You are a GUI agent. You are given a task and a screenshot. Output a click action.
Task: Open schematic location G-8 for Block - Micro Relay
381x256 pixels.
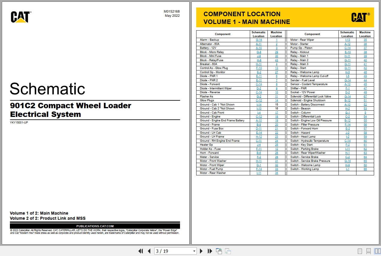click(259, 52)
